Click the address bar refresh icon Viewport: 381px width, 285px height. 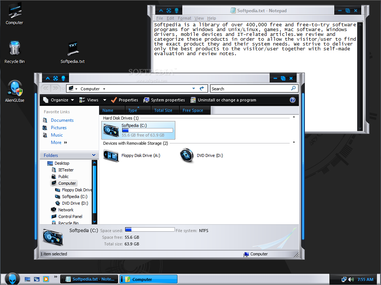(x=202, y=88)
